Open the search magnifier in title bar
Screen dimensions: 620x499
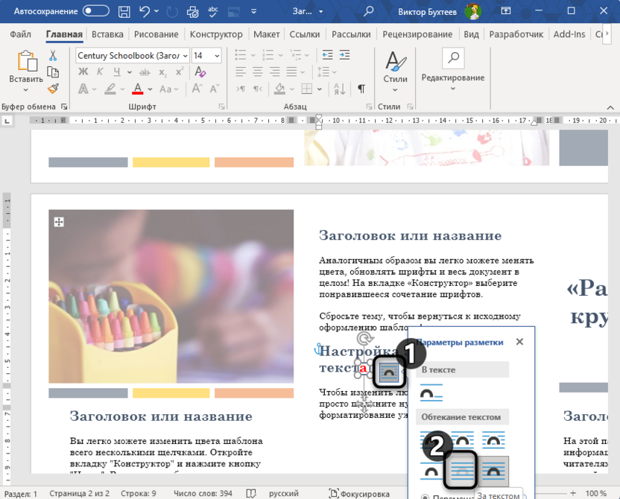pos(369,11)
